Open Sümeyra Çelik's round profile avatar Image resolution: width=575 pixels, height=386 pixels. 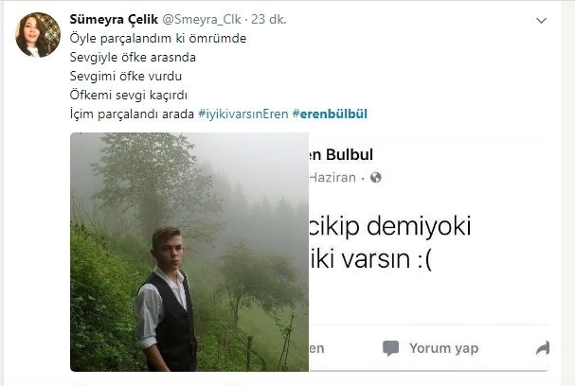(x=38, y=35)
